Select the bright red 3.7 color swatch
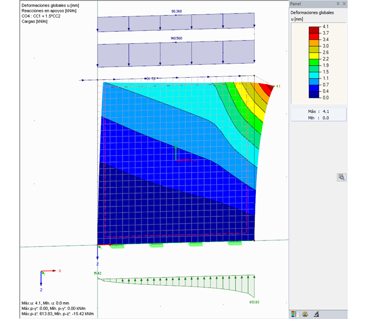367x319 pixels. click(314, 36)
